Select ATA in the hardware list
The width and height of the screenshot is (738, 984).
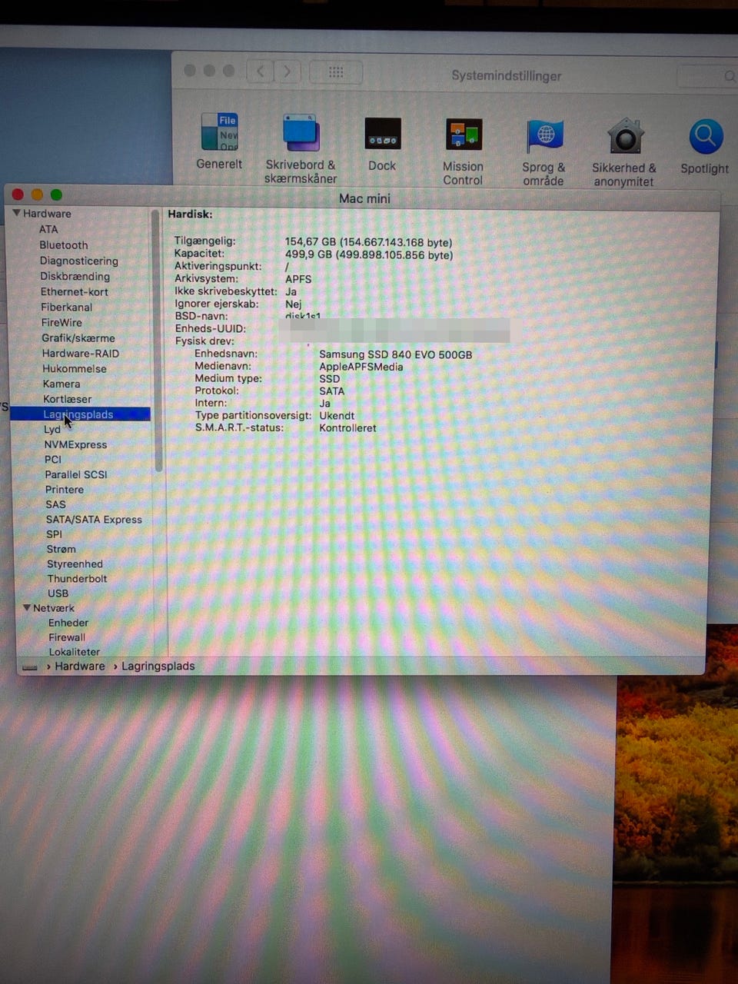48,229
